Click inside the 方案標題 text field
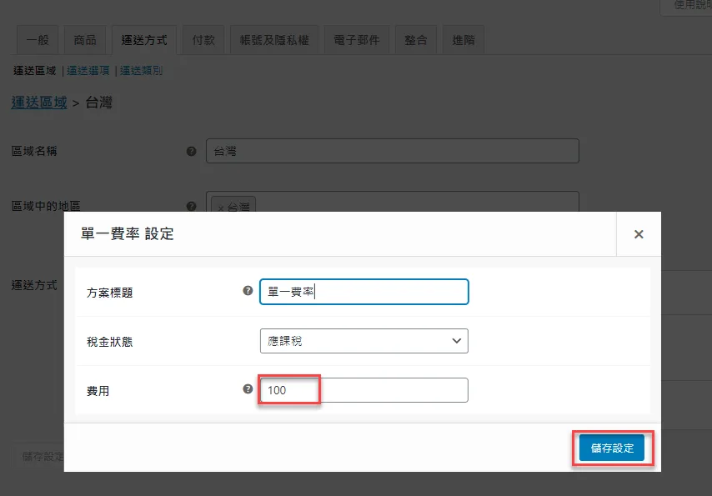Screen dimensions: 712x496 click(364, 292)
